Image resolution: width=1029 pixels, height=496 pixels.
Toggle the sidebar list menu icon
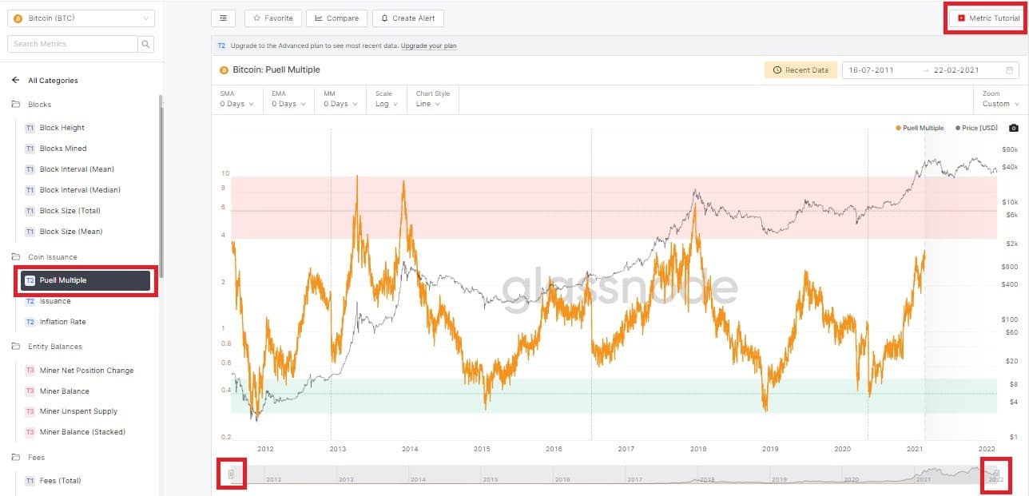point(223,18)
